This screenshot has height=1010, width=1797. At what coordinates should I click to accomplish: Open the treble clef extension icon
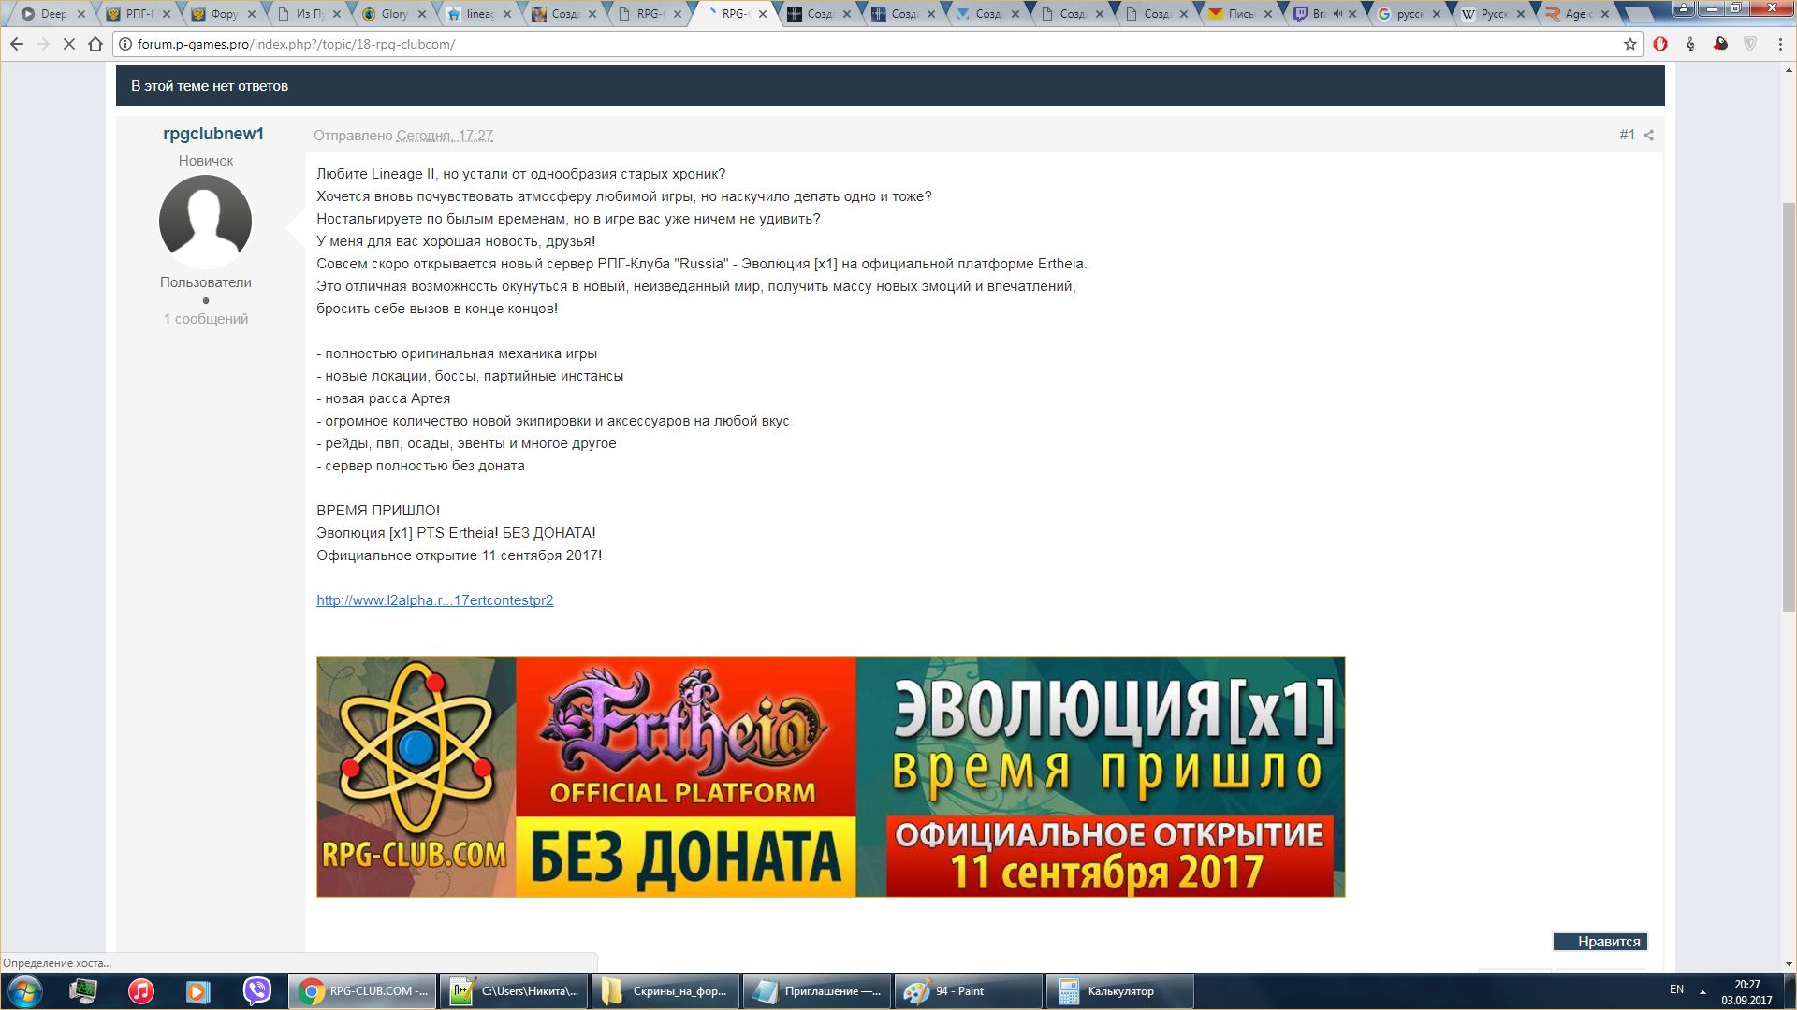coord(1690,44)
